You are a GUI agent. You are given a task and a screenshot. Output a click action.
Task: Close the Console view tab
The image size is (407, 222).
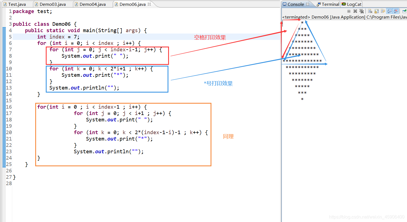[308, 4]
